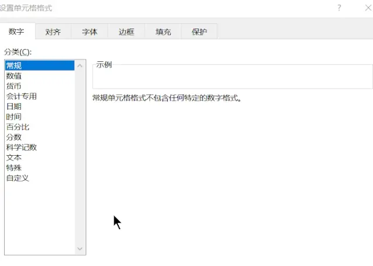
Task: Open the 字体 tab
Action: click(90, 32)
